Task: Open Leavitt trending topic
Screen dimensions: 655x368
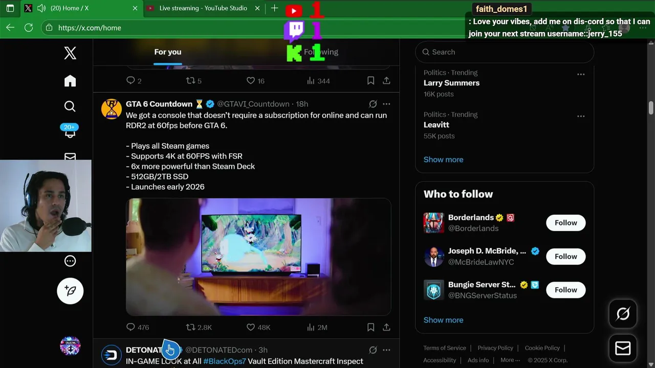Action: pos(436,125)
